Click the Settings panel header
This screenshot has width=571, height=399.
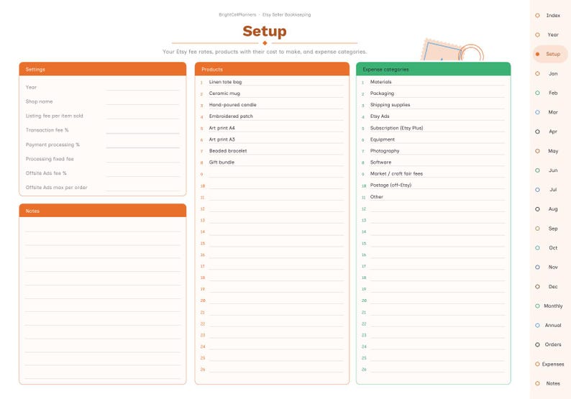pos(103,69)
